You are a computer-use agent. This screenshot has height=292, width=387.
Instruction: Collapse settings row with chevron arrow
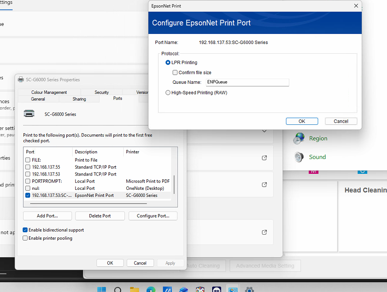coord(264,131)
